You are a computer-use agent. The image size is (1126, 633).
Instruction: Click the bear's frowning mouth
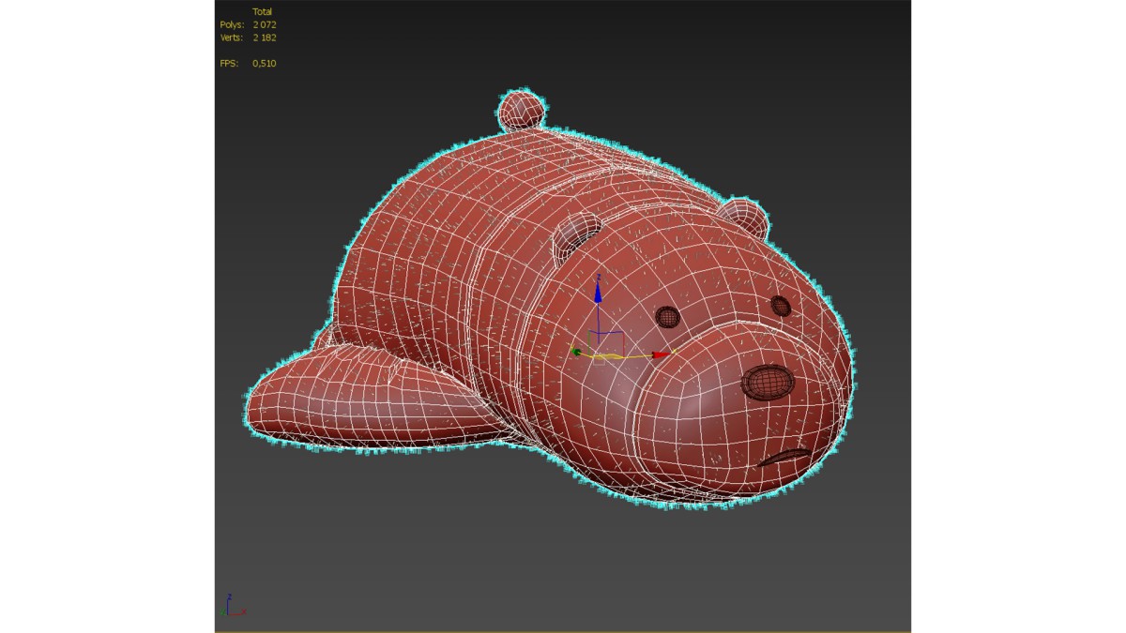click(x=784, y=457)
